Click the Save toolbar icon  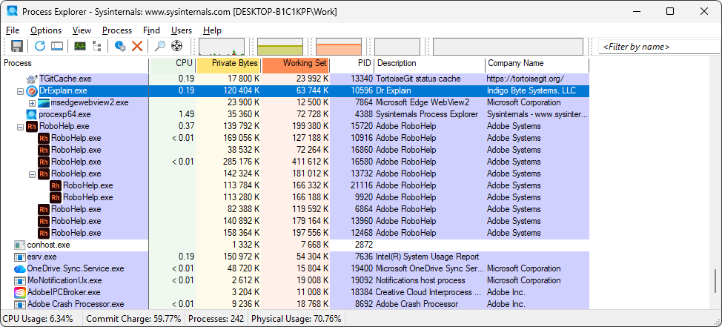pos(17,46)
